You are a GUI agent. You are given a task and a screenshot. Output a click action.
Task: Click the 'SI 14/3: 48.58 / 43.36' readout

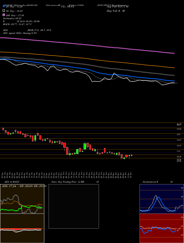28,21
